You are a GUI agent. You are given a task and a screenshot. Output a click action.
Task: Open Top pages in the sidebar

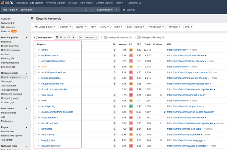click(x=6, y=82)
